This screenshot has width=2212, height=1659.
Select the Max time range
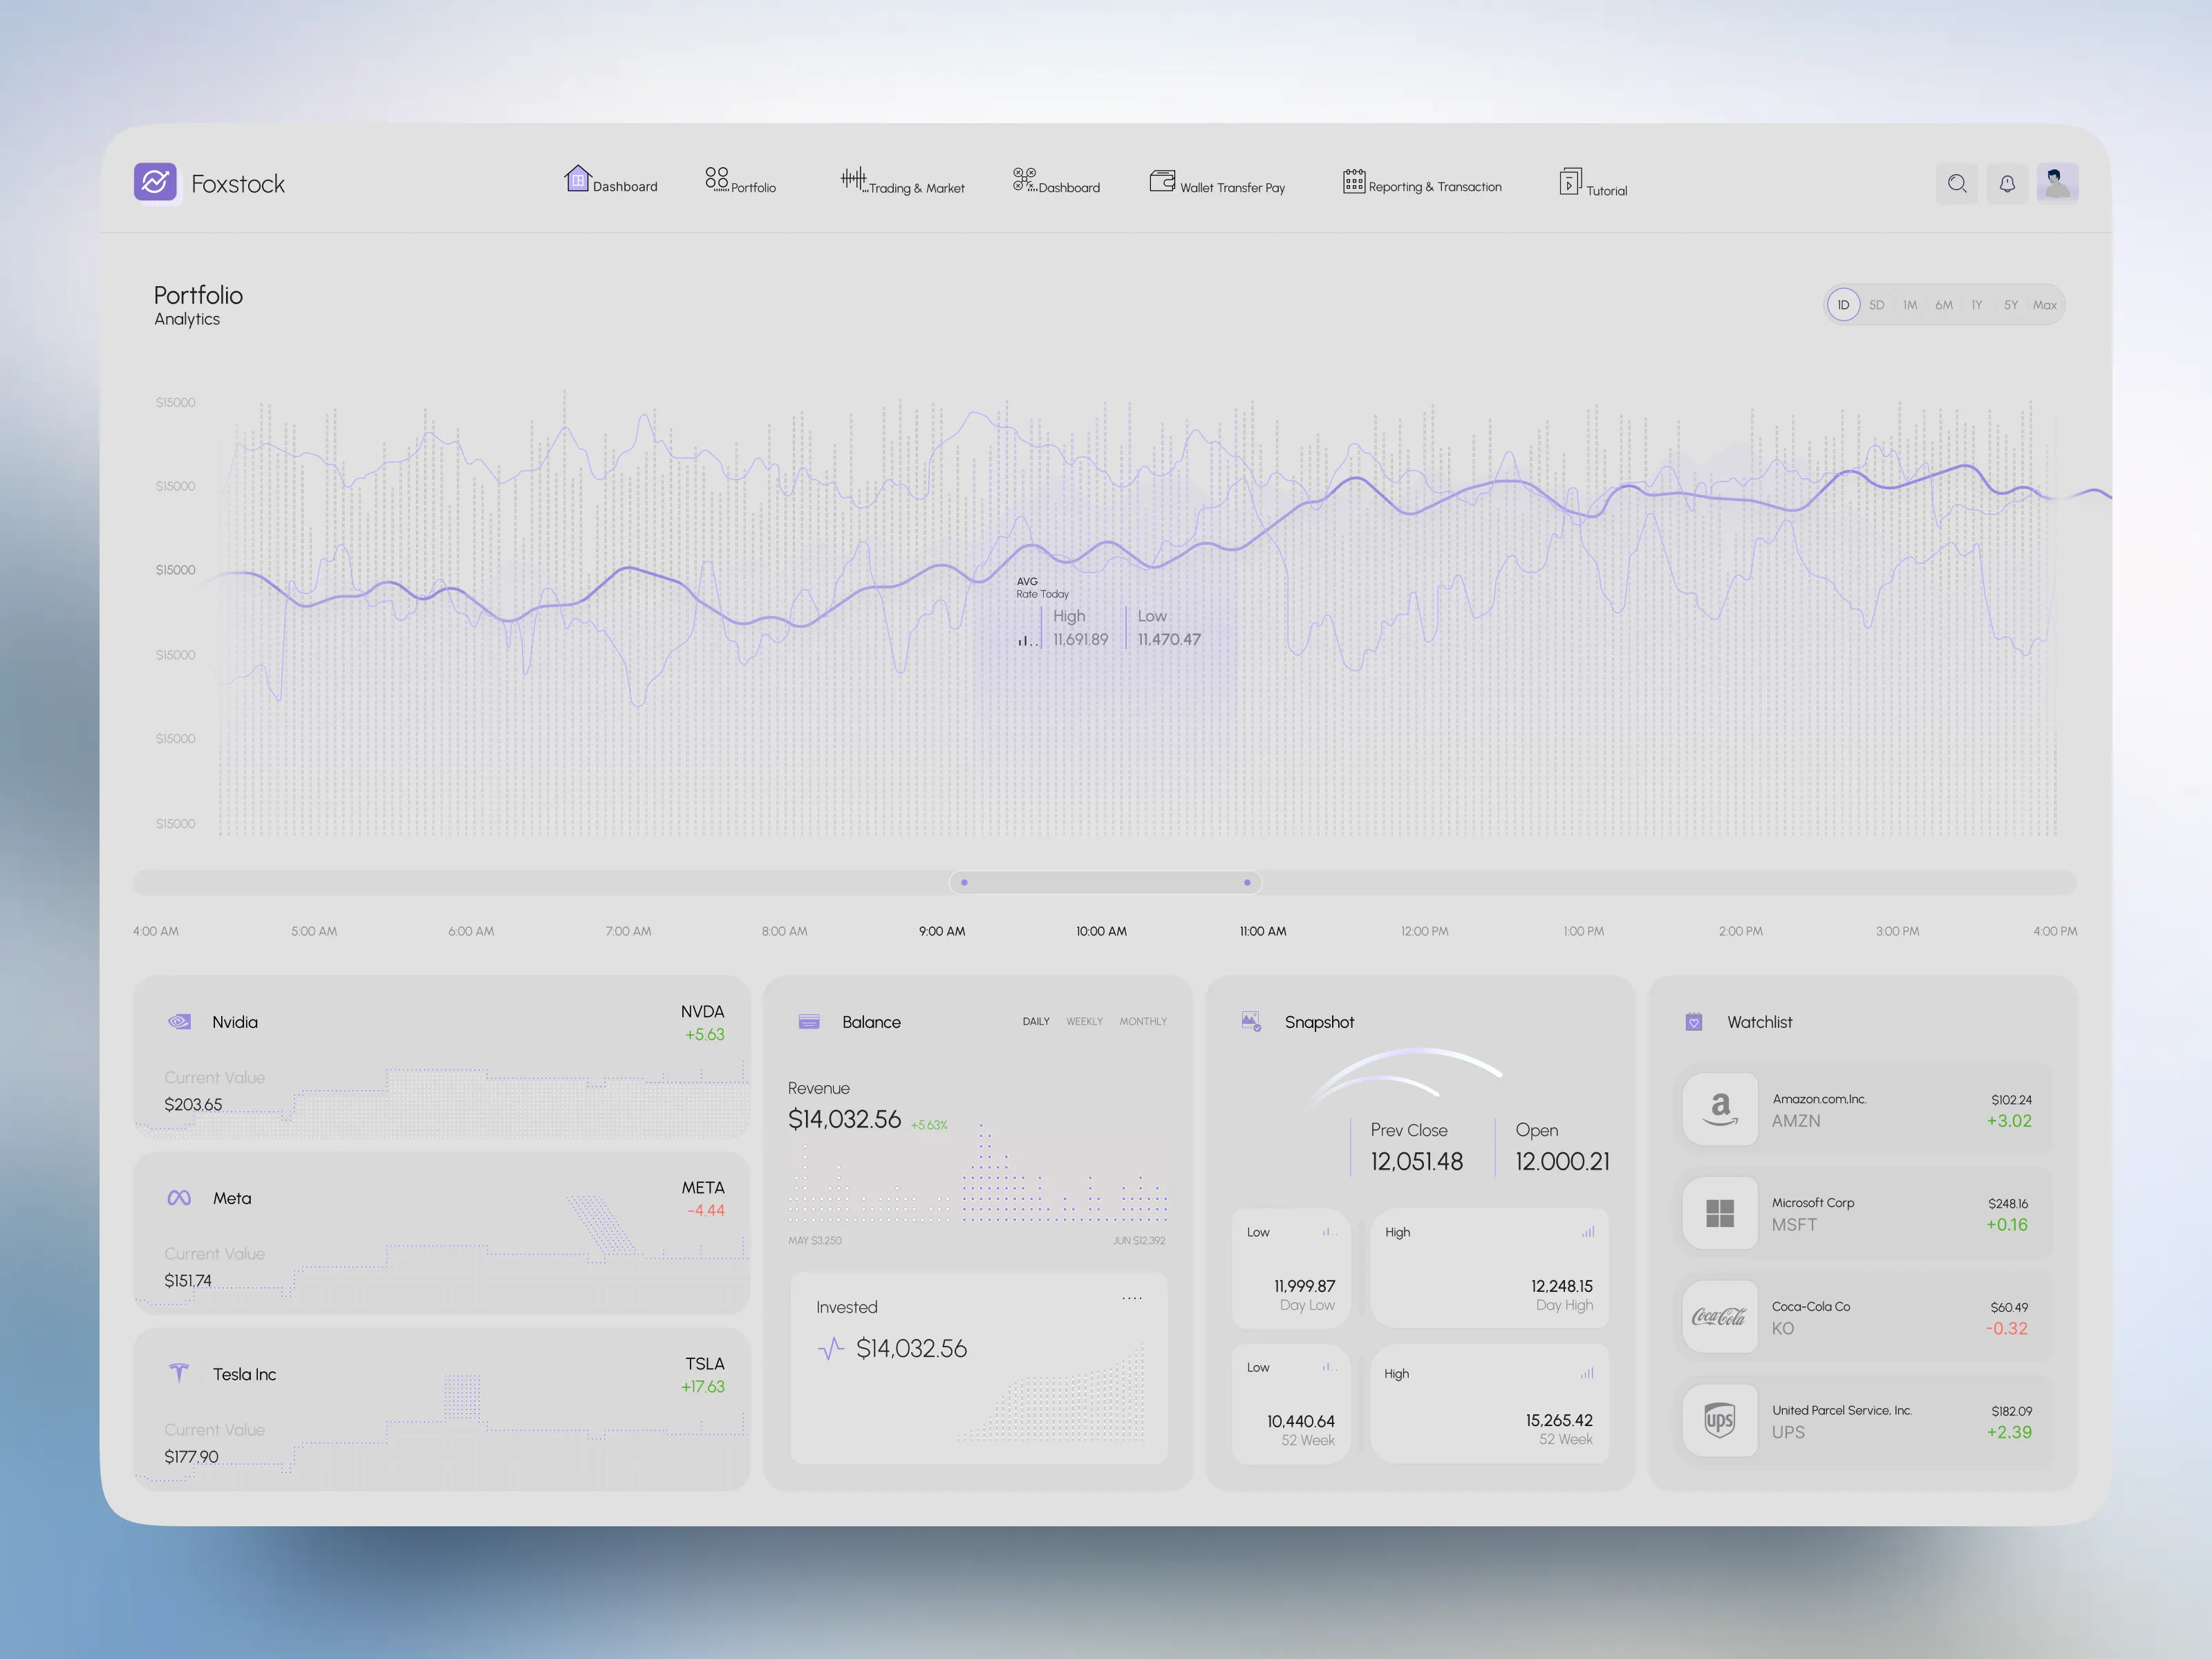(2044, 305)
